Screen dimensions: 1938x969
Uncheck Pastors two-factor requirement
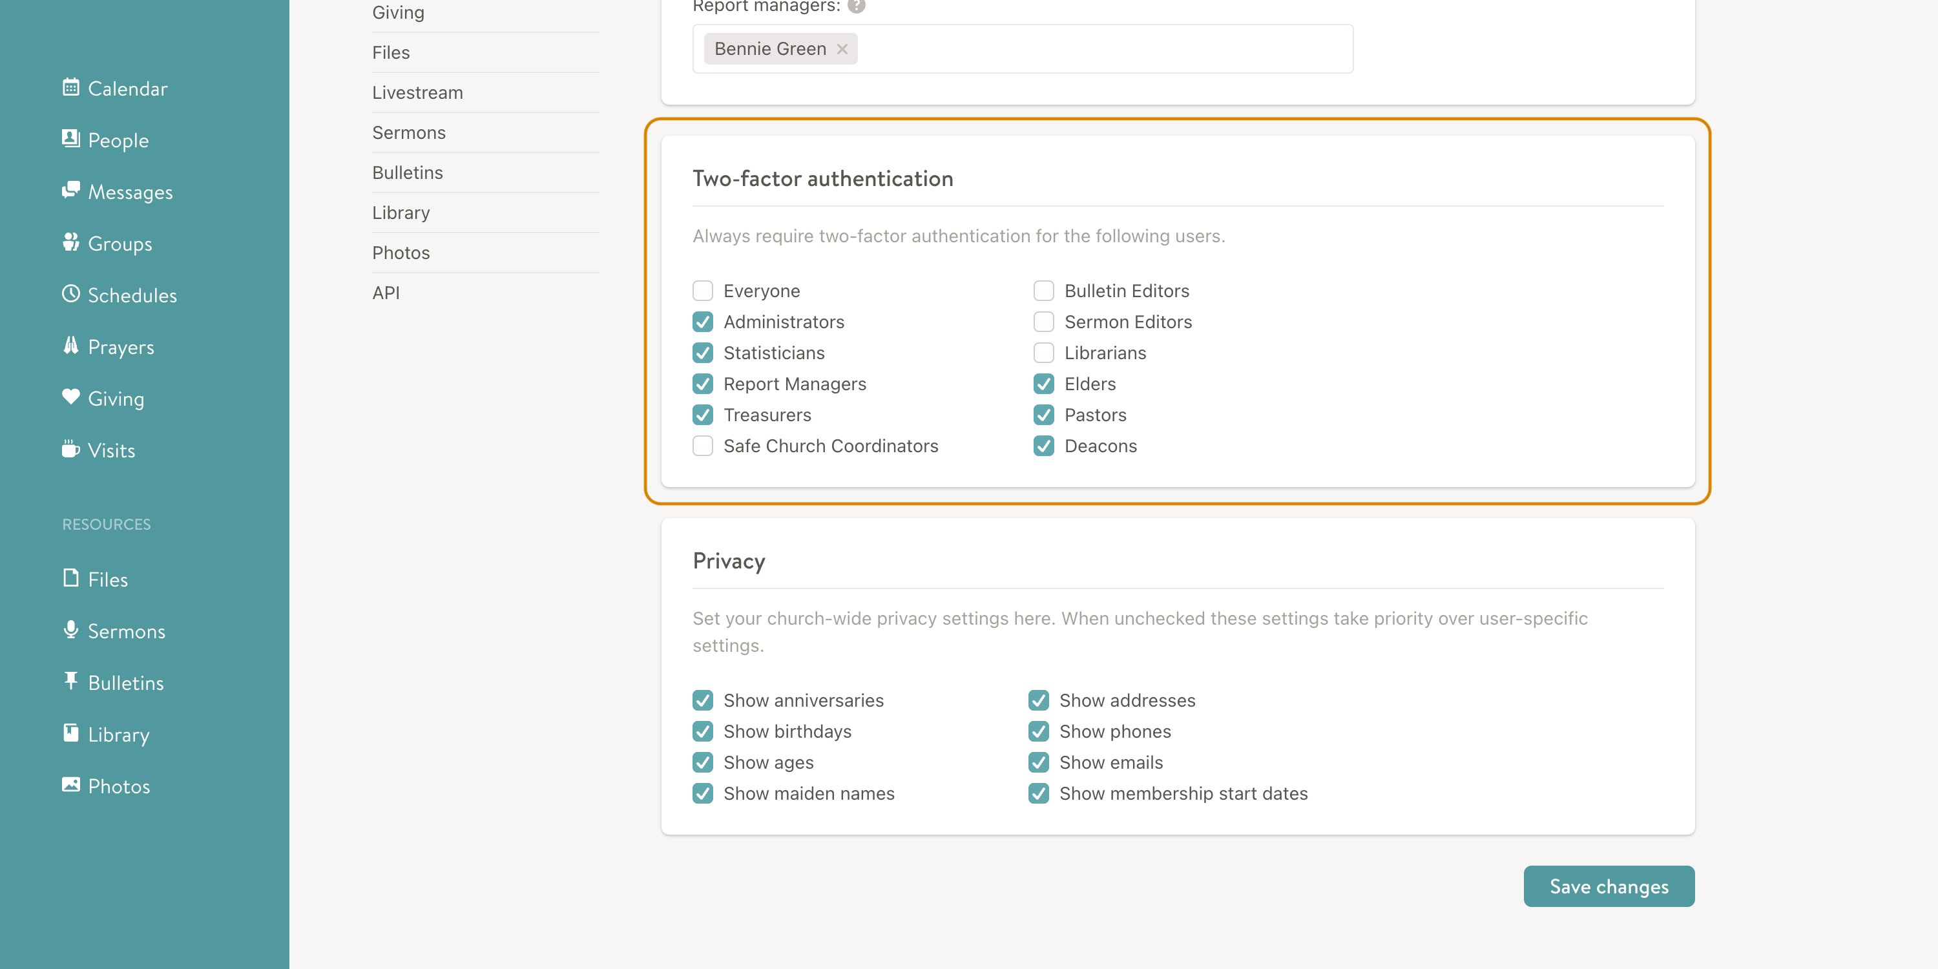(1043, 415)
